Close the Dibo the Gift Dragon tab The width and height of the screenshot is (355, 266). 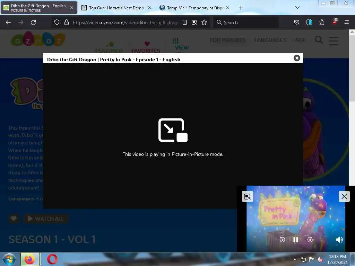click(72, 8)
